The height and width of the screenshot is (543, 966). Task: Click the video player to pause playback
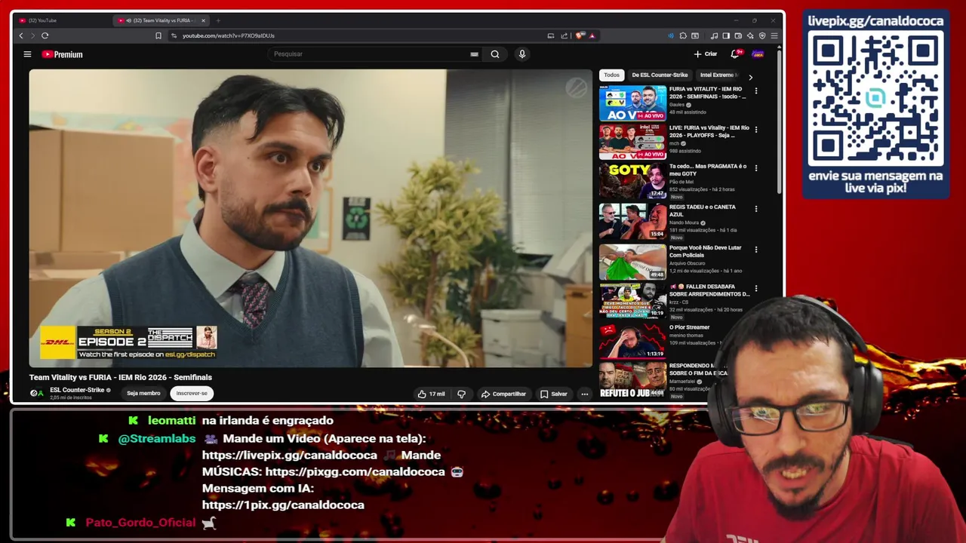point(310,218)
